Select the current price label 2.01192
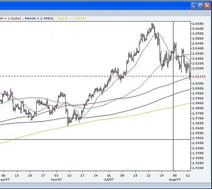Screen dimensions: 212x189 point(199,77)
